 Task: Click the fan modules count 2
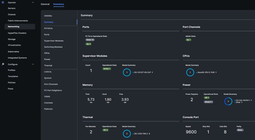[91, 132]
